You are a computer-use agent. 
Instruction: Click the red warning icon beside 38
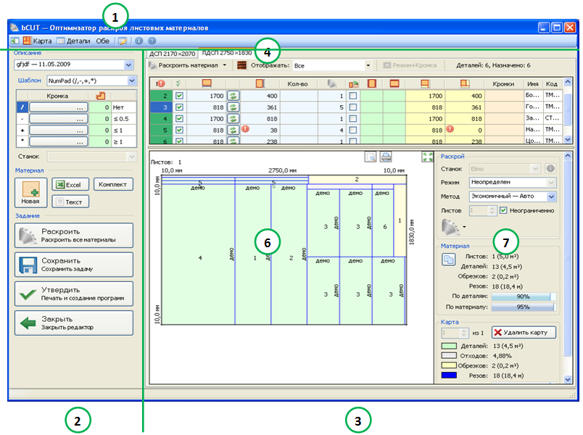click(x=245, y=129)
